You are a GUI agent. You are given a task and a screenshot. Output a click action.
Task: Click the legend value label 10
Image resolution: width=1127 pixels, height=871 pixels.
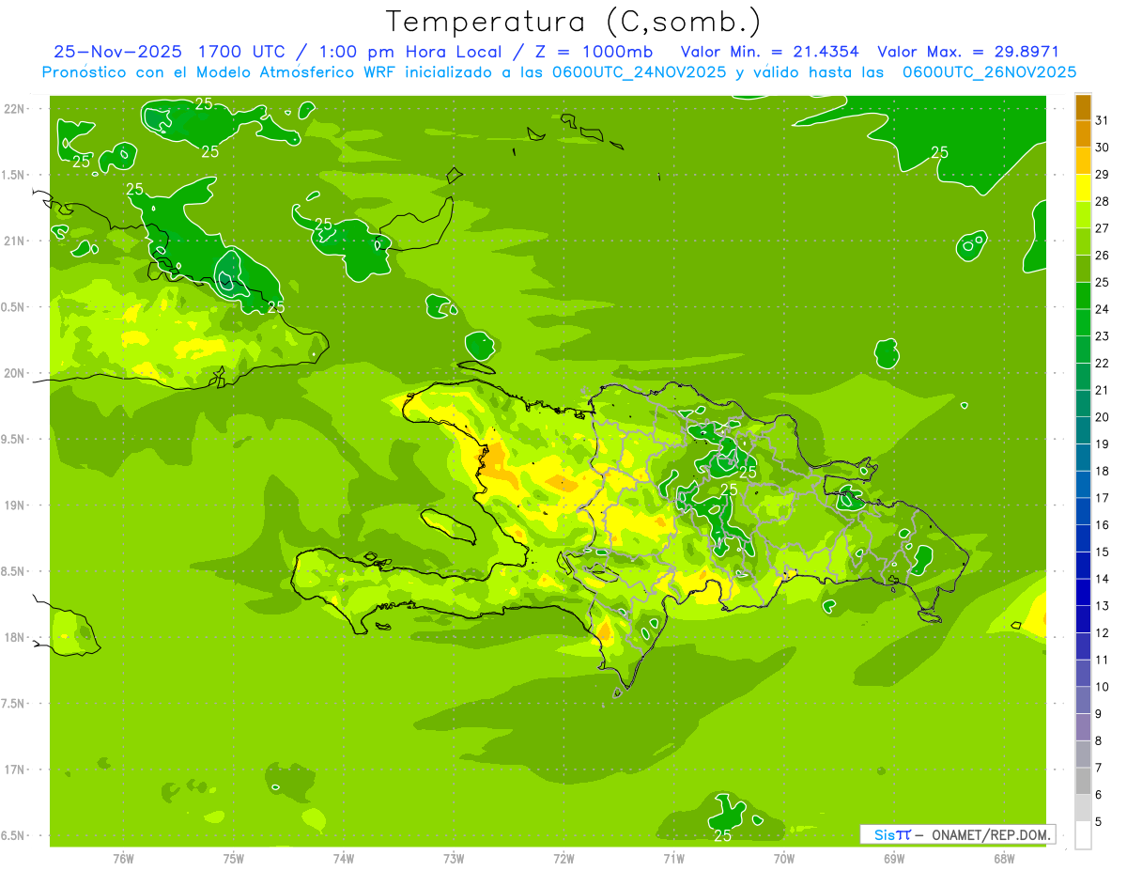pos(1103,687)
